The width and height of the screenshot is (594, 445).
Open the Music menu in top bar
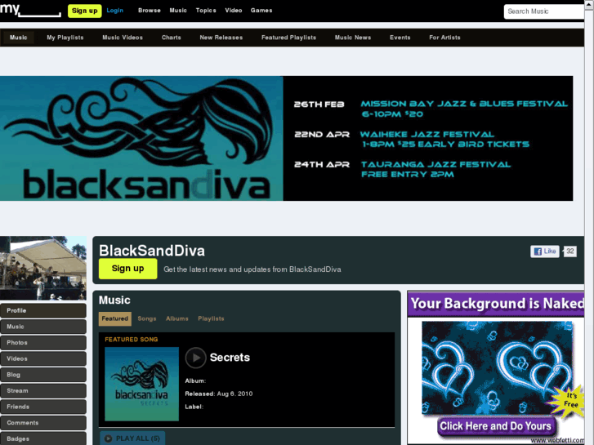point(178,11)
